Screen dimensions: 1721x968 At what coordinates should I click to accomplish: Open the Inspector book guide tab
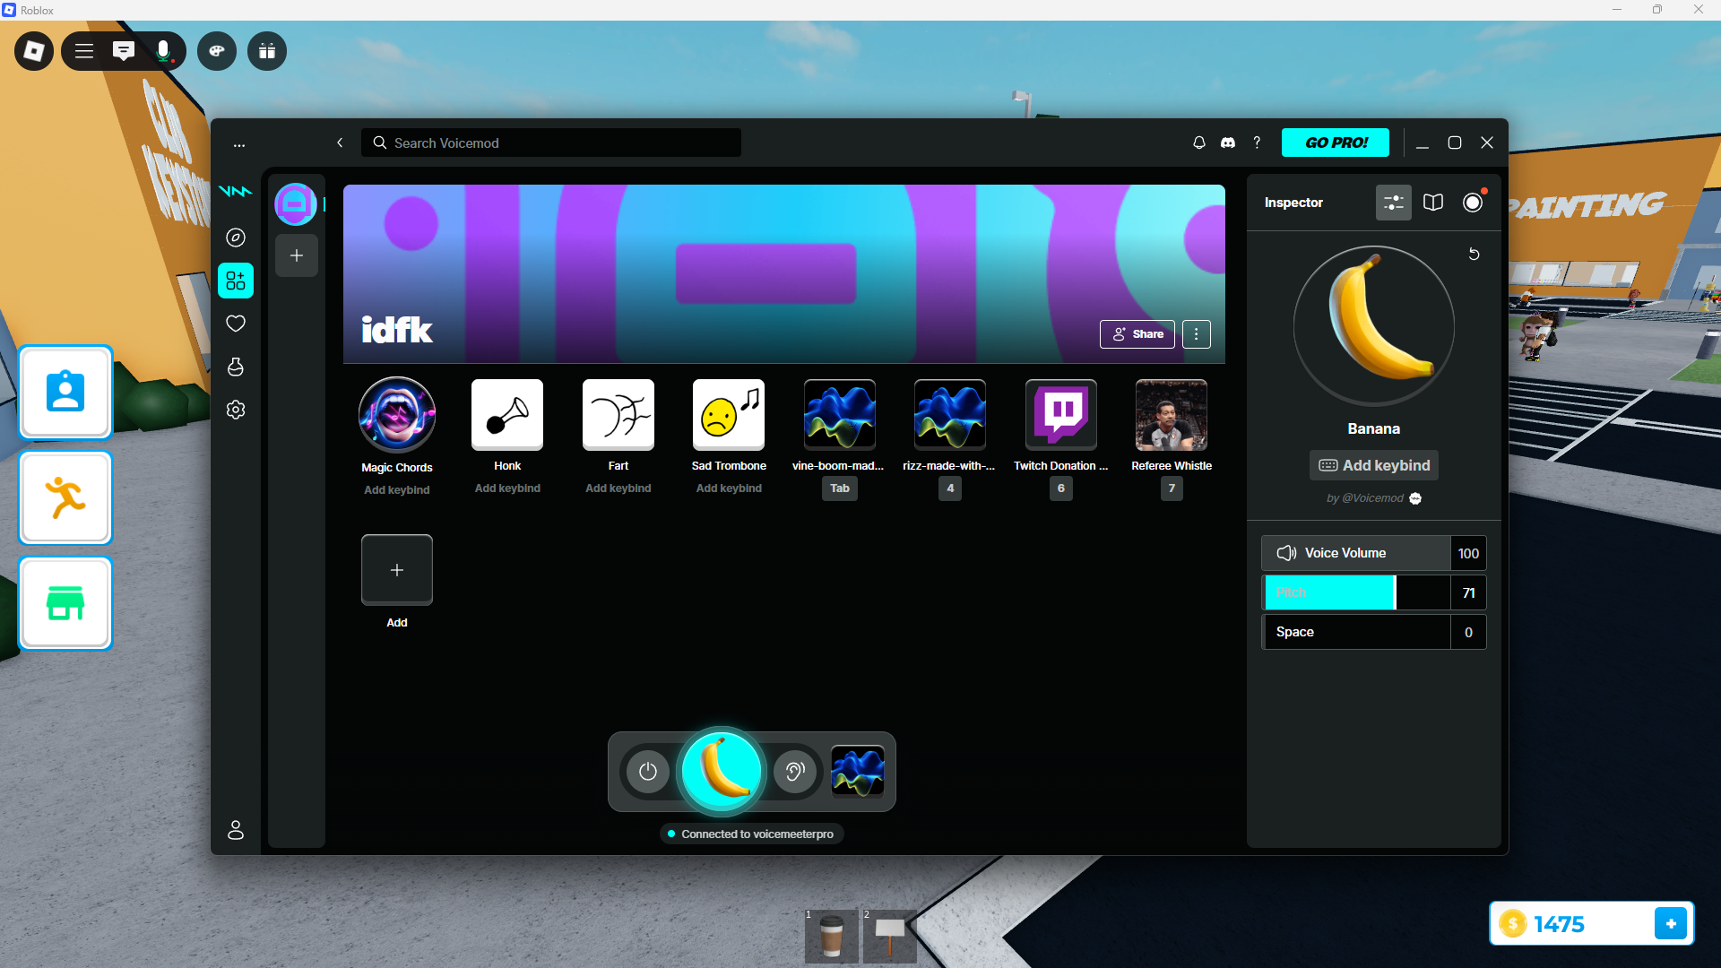[x=1433, y=203]
